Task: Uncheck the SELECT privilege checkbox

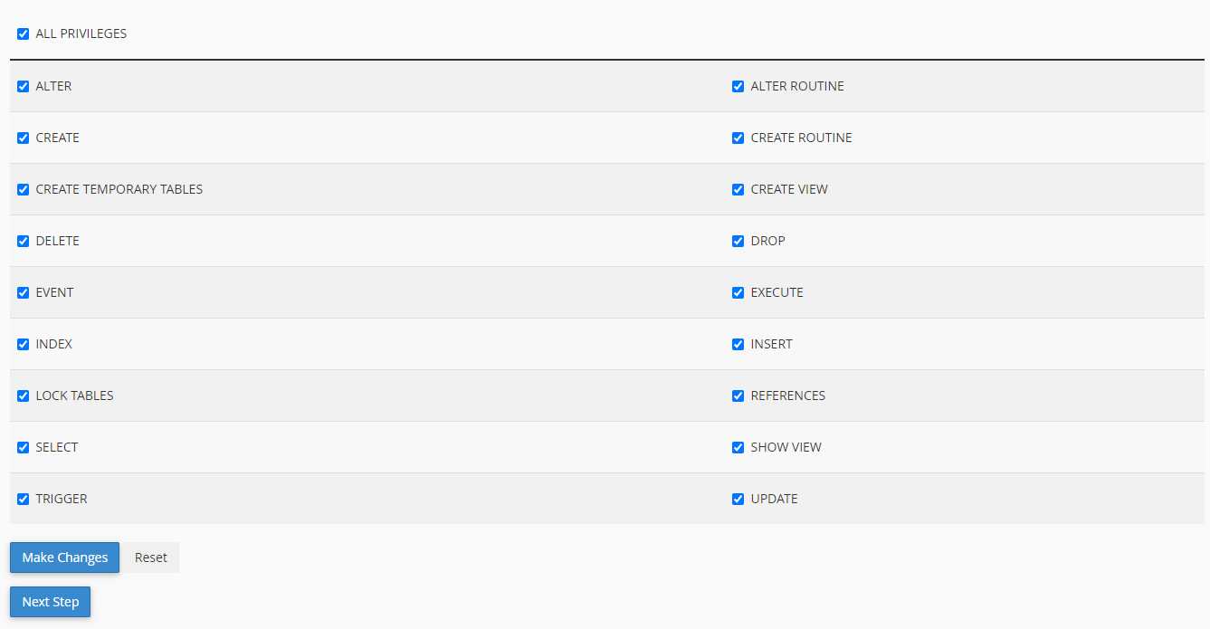Action: pos(24,448)
